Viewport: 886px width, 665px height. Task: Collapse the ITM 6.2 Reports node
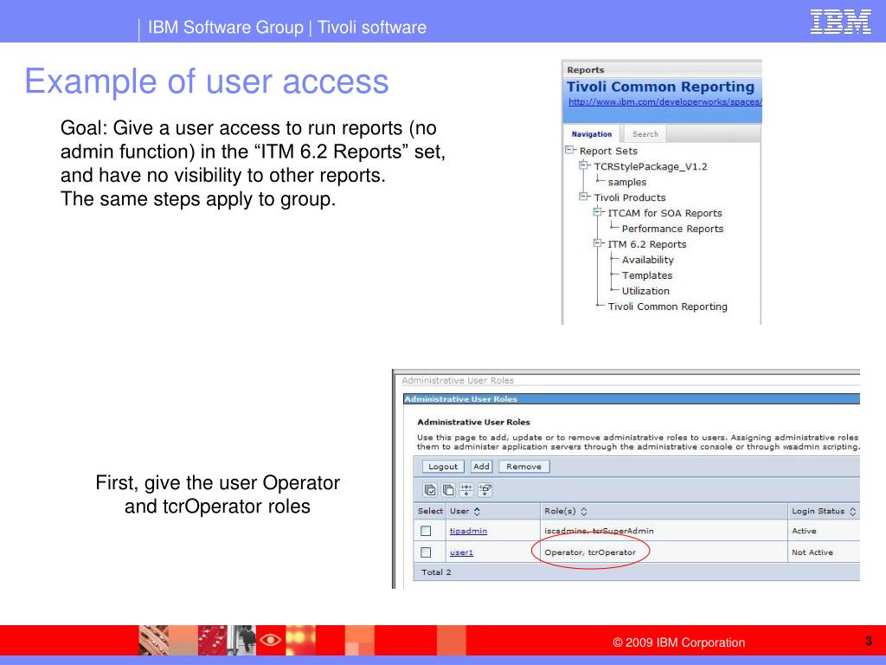(x=598, y=243)
